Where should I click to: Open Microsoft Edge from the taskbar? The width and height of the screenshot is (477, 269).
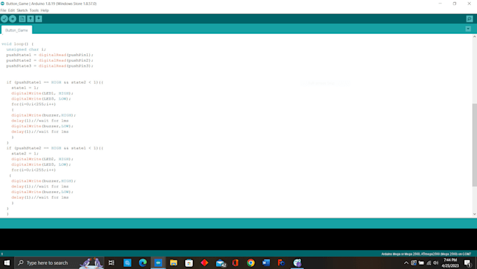142,263
